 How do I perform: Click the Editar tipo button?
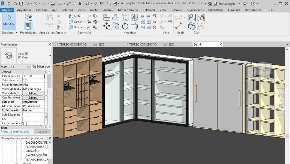coord(41,67)
